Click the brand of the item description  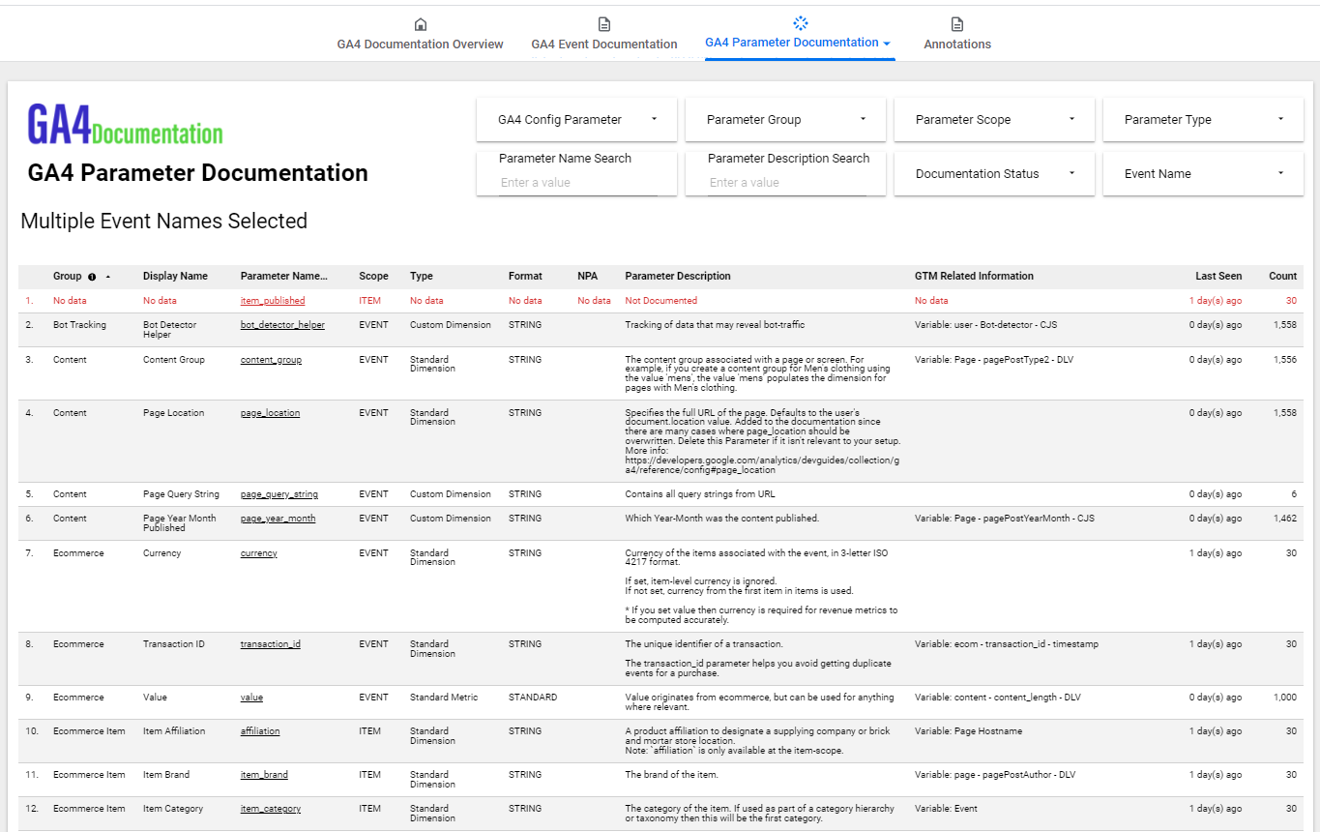tap(669, 775)
